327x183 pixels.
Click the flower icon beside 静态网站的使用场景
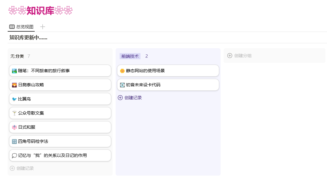pos(122,71)
